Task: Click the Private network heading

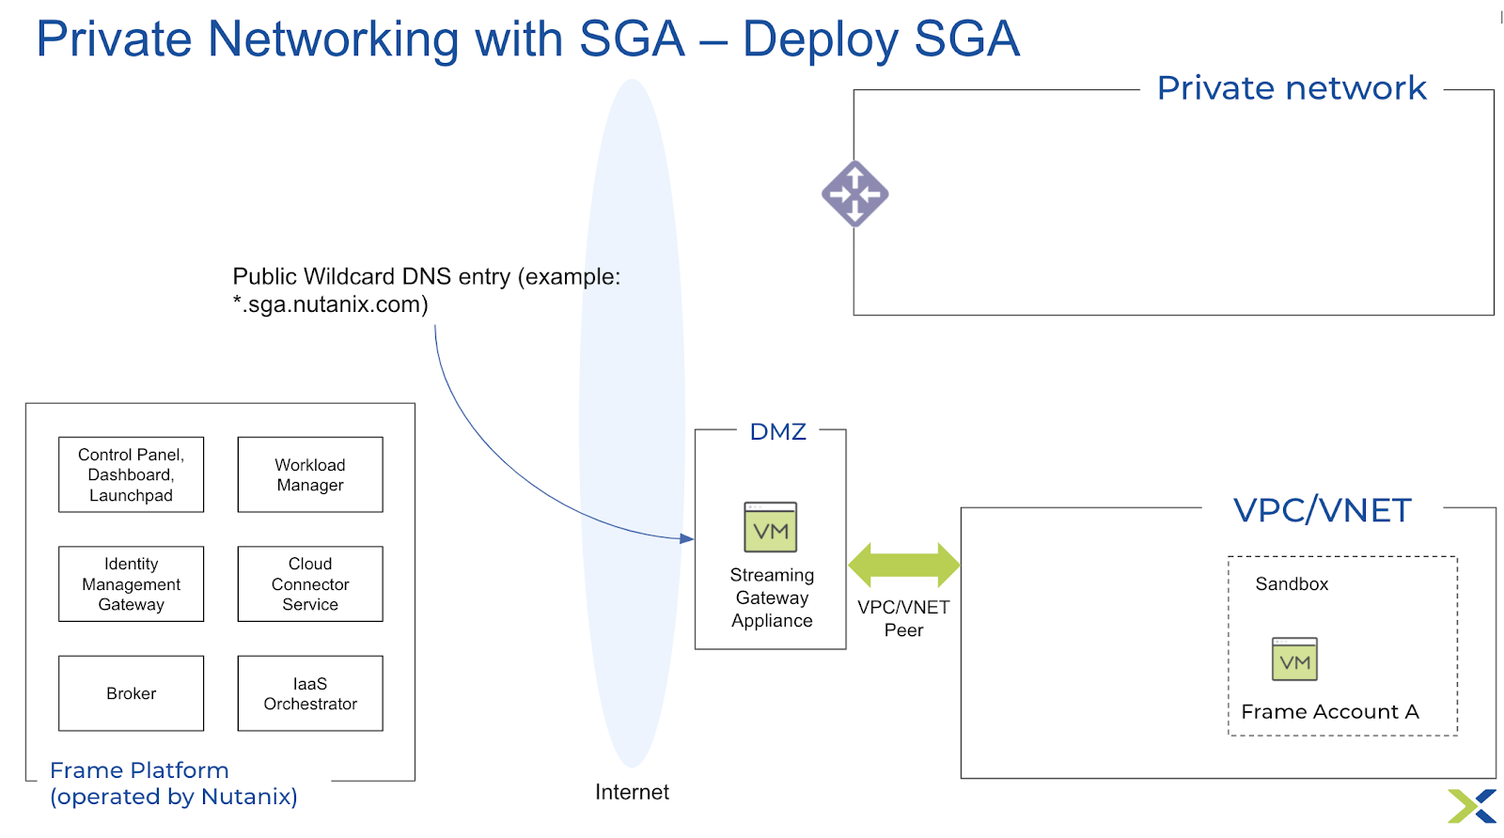Action: [1291, 88]
